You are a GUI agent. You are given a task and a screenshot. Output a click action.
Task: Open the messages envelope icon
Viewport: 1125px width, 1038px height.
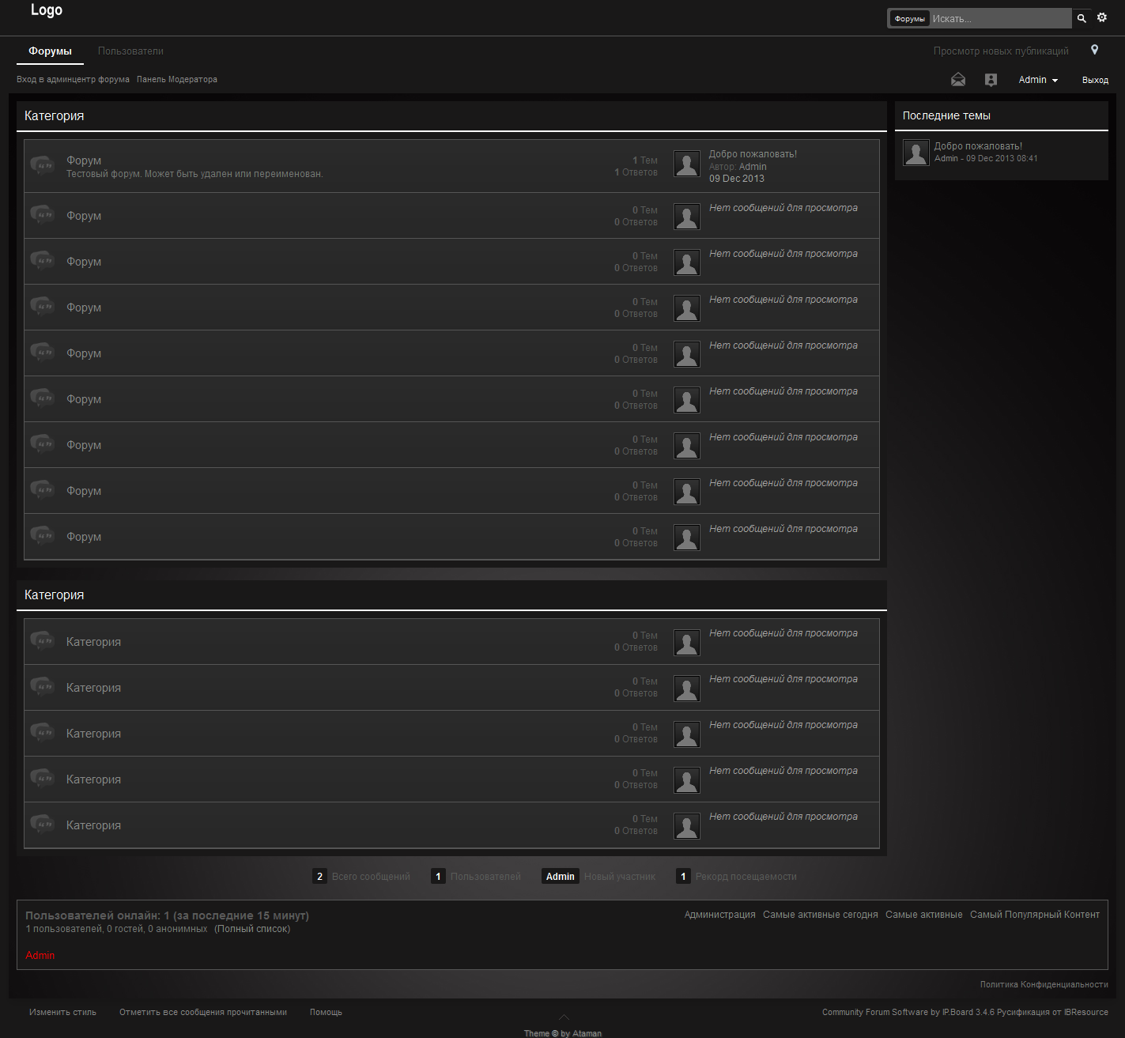(958, 80)
